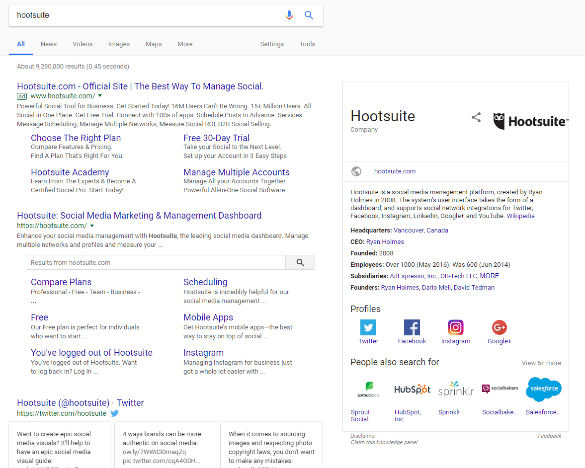The width and height of the screenshot is (585, 468).
Task: Open 'You've logged out of Hootsuite' link
Action: point(92,353)
